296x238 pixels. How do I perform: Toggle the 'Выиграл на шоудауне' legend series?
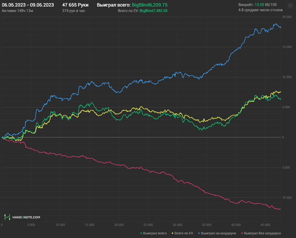point(217,233)
